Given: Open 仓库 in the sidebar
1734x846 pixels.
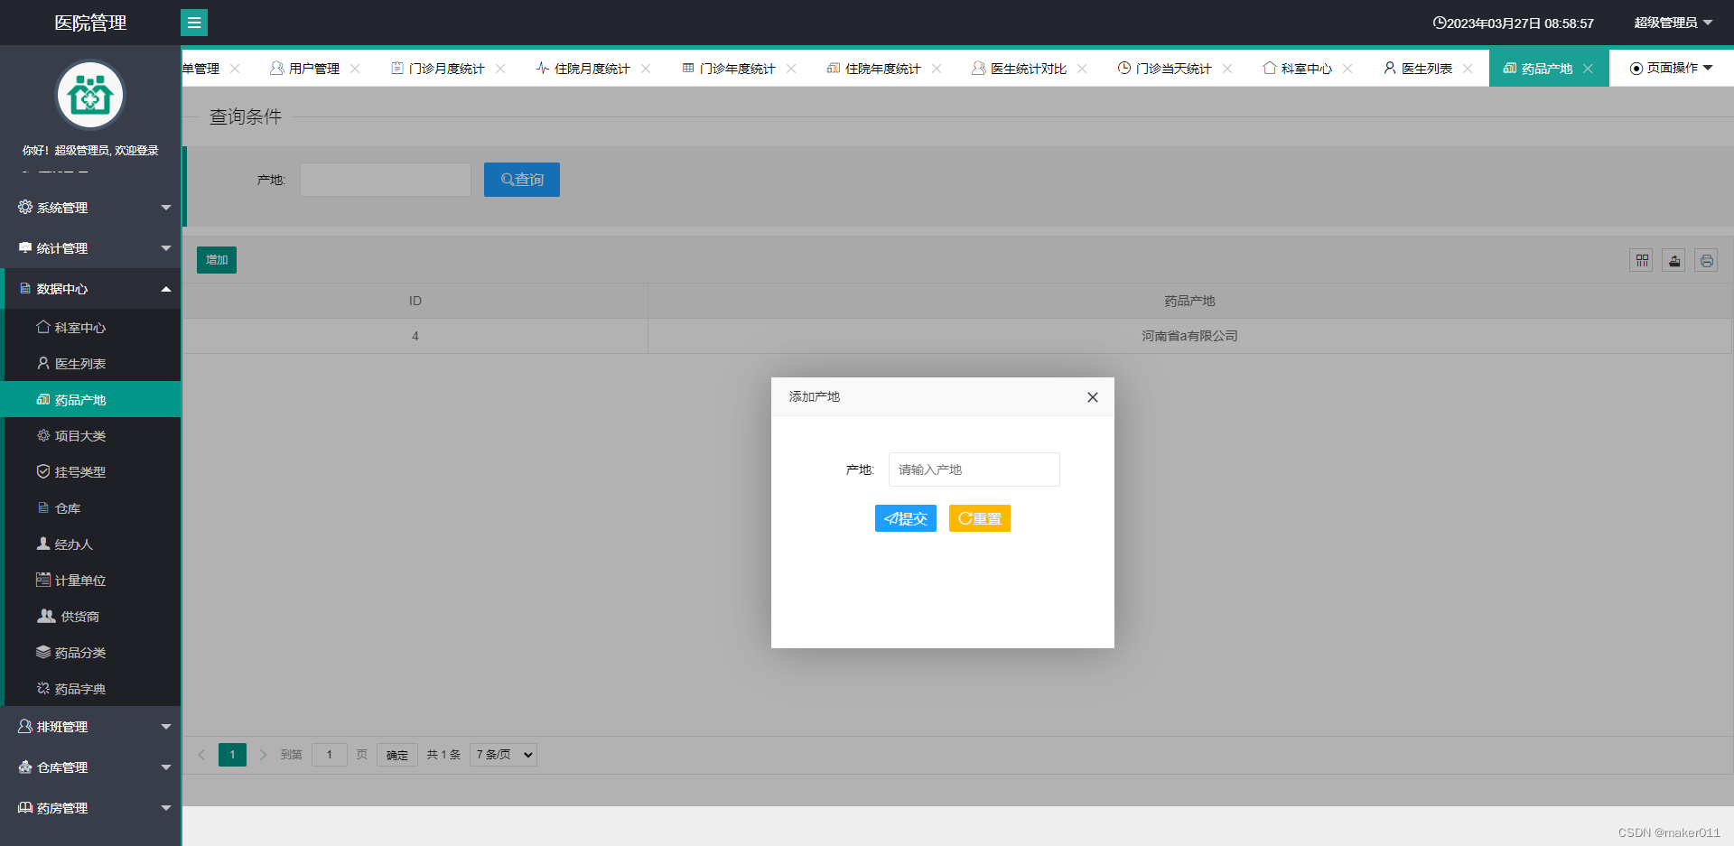Looking at the screenshot, I should point(92,508).
